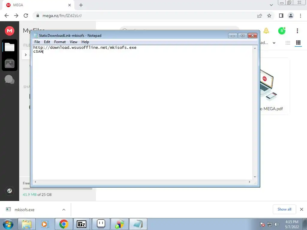Click Show all downloads
The image size is (307, 230).
[x=284, y=209]
